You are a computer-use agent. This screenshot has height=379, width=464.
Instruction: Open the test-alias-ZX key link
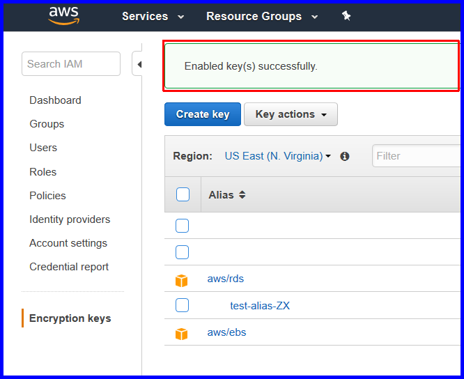coord(260,305)
